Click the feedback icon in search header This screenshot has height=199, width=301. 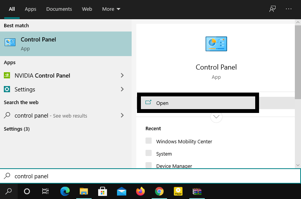(273, 9)
